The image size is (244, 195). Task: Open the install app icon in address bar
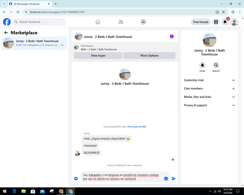(217, 12)
